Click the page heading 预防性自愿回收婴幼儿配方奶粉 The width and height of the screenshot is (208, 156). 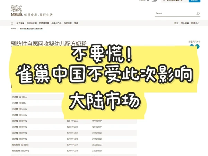pos(49,44)
